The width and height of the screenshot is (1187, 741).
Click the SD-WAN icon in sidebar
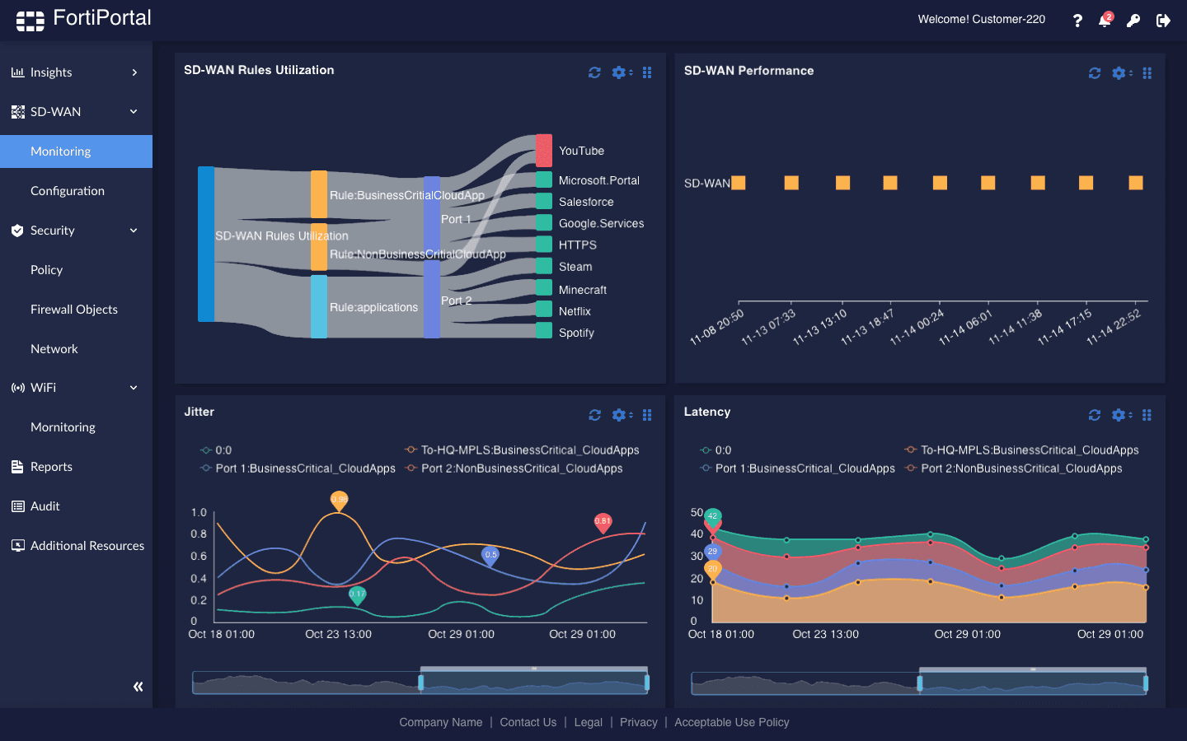pyautogui.click(x=17, y=112)
